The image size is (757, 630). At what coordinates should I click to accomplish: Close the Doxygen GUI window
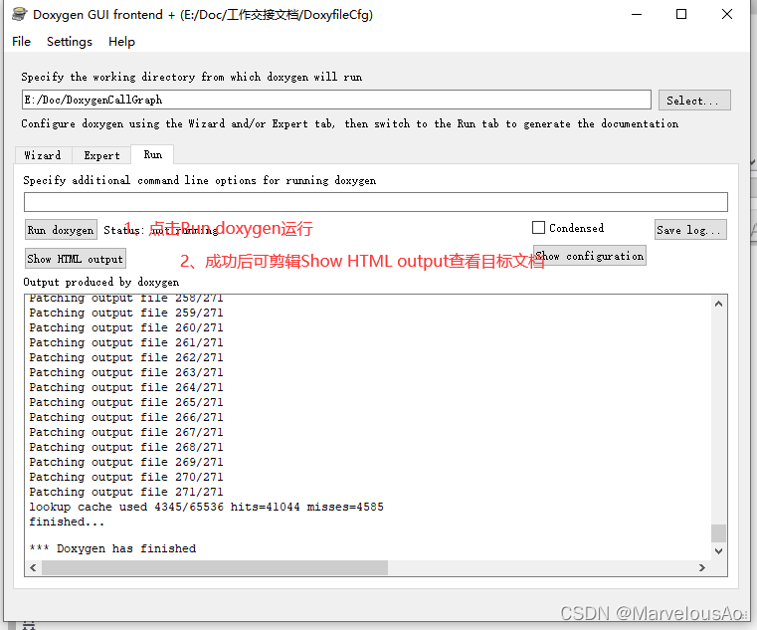click(x=726, y=15)
